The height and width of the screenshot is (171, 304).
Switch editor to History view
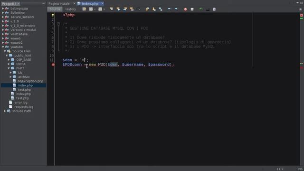point(71,9)
